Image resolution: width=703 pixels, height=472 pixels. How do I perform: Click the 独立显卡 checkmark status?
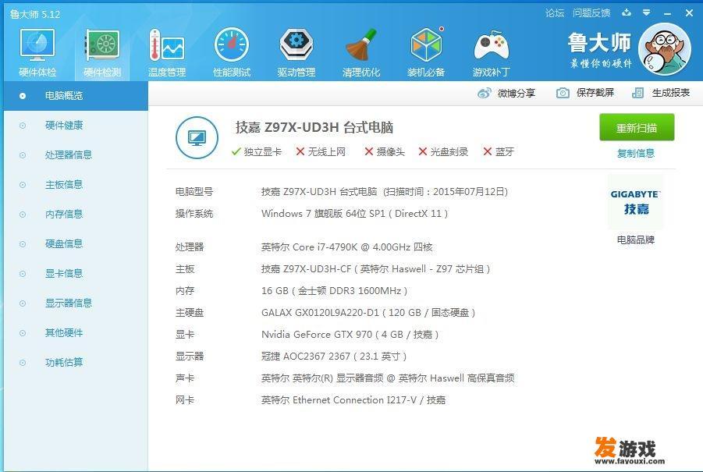pos(257,152)
